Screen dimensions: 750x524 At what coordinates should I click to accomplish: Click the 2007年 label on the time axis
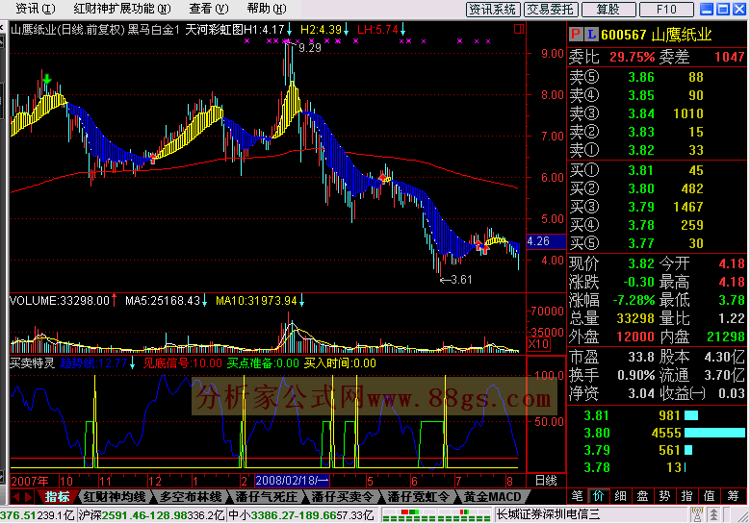pyautogui.click(x=30, y=481)
